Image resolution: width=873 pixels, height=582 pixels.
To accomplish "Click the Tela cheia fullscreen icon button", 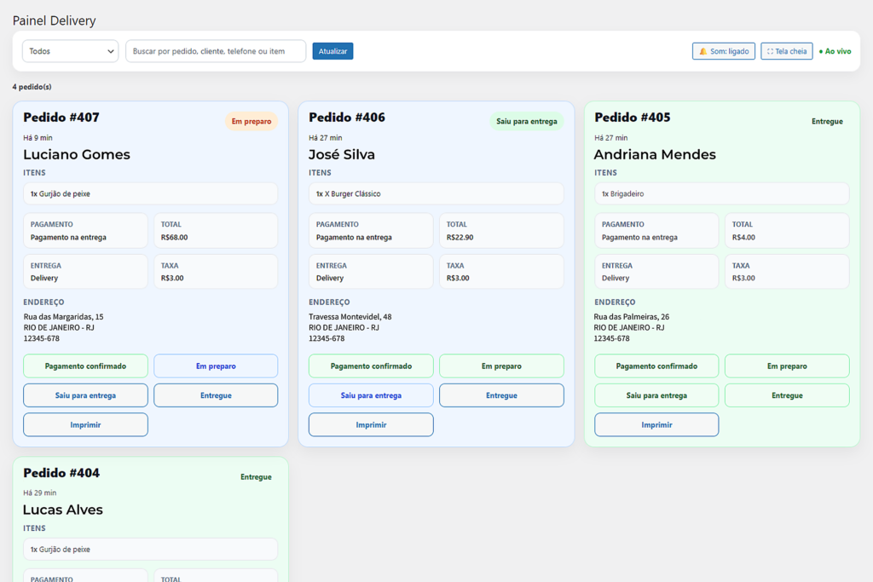I will (786, 51).
